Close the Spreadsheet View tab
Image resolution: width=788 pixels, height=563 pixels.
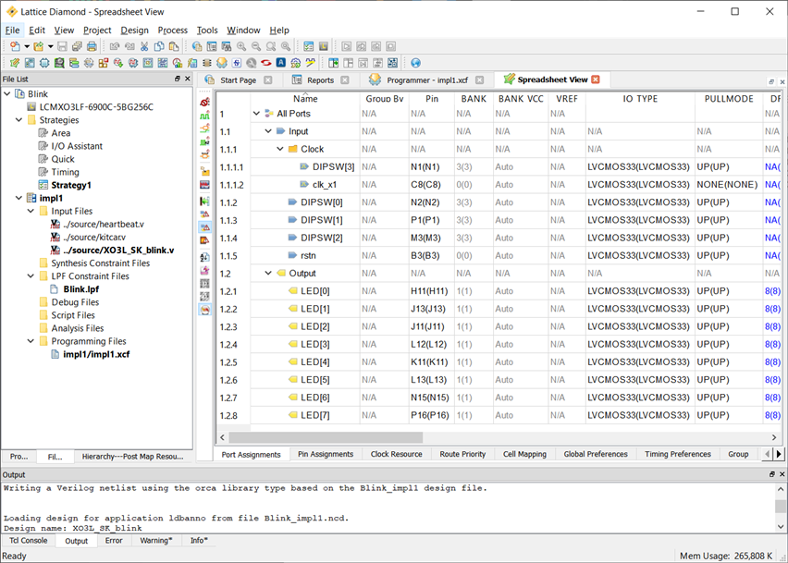(596, 80)
